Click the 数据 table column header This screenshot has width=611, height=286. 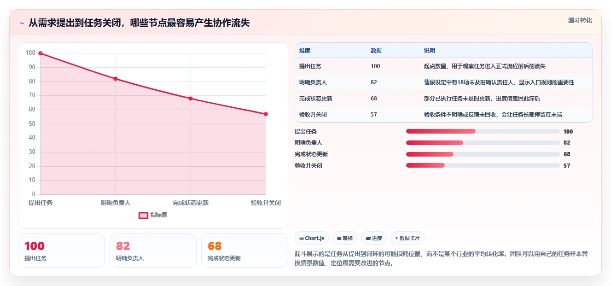click(376, 51)
